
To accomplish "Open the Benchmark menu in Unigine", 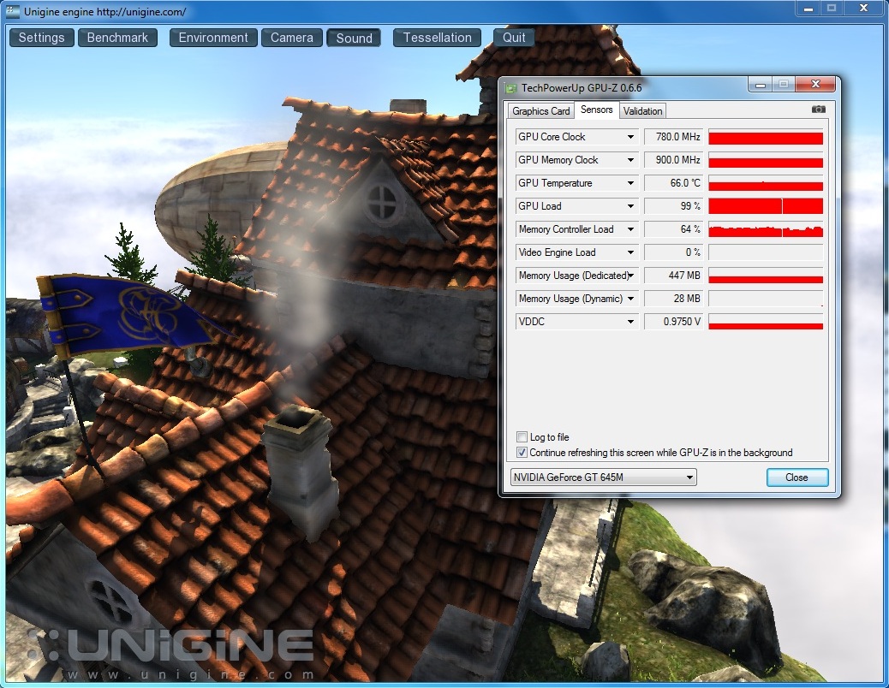I will coord(117,38).
